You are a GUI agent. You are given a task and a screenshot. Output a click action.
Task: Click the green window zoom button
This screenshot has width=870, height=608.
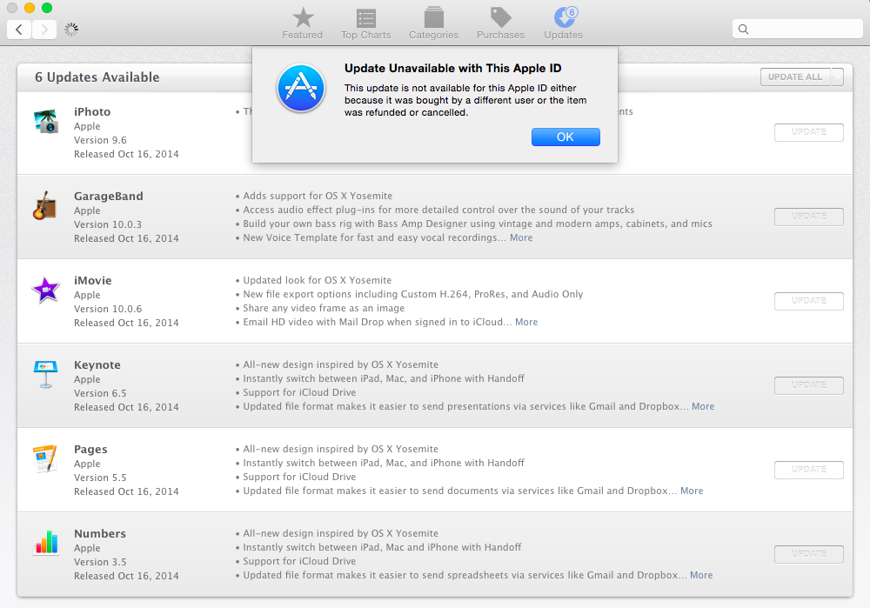[x=47, y=8]
